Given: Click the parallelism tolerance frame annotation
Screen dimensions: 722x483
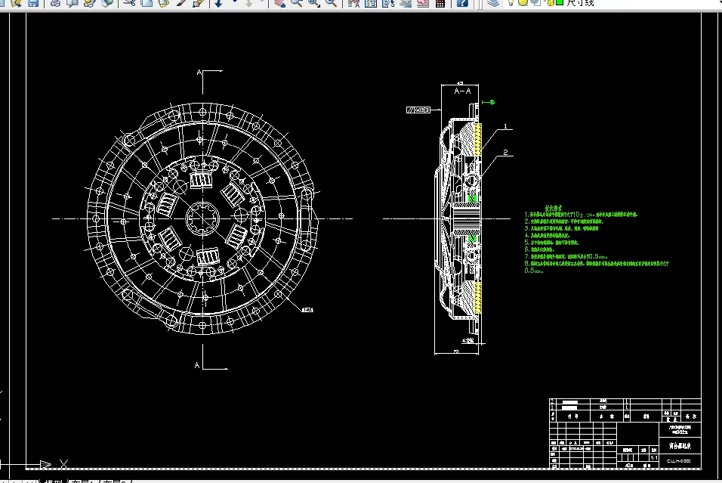Looking at the screenshot, I should (418, 110).
